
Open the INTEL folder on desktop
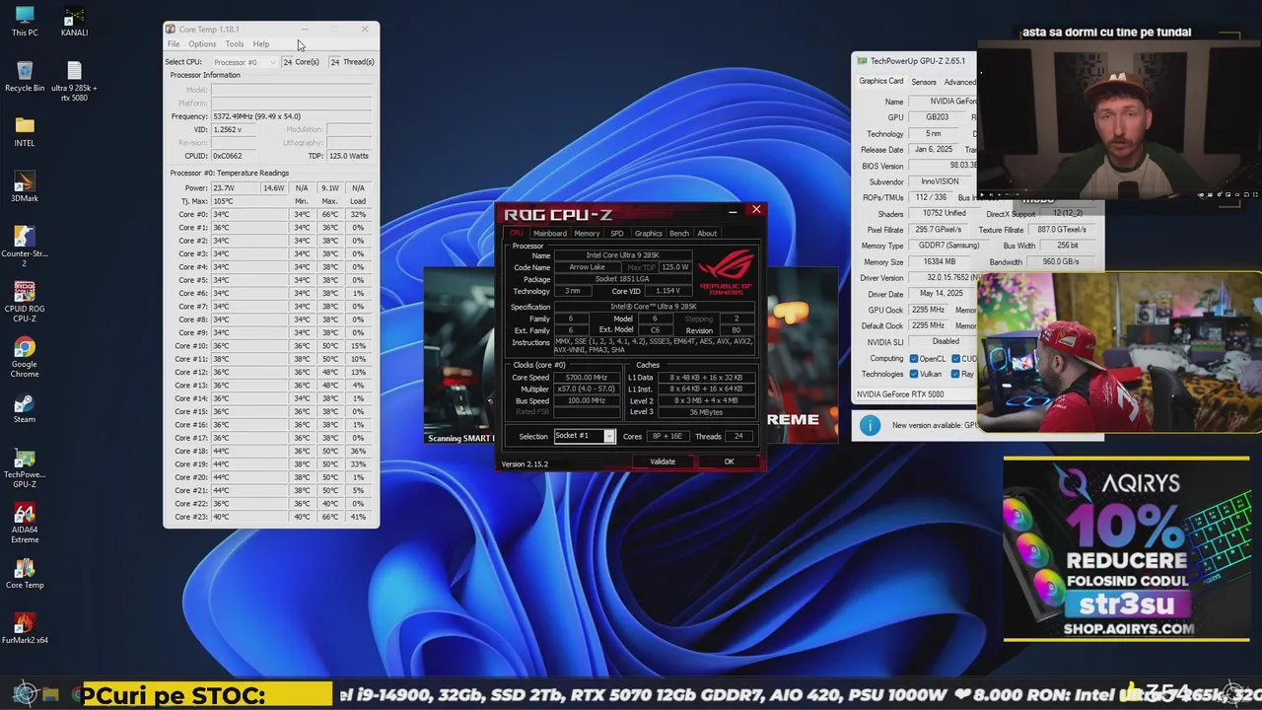click(25, 131)
